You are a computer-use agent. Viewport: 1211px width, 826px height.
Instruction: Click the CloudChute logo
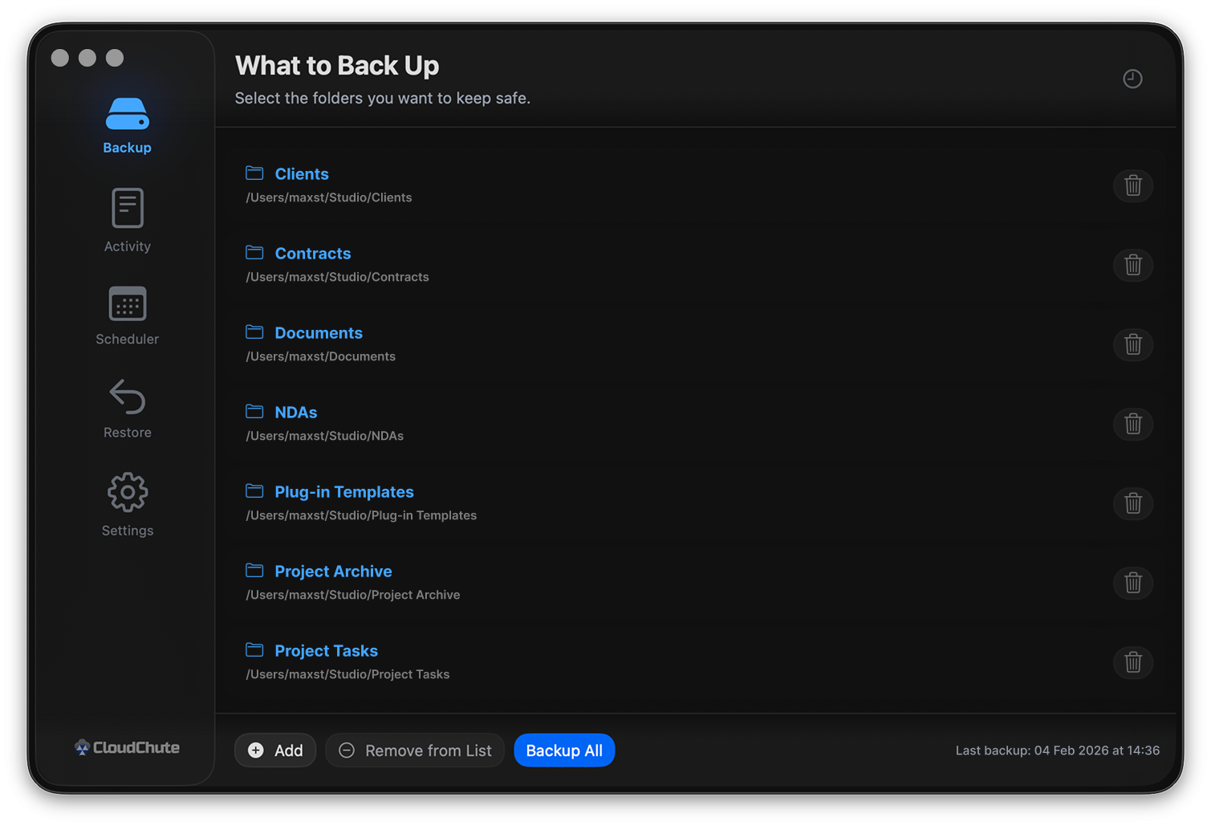click(x=127, y=747)
